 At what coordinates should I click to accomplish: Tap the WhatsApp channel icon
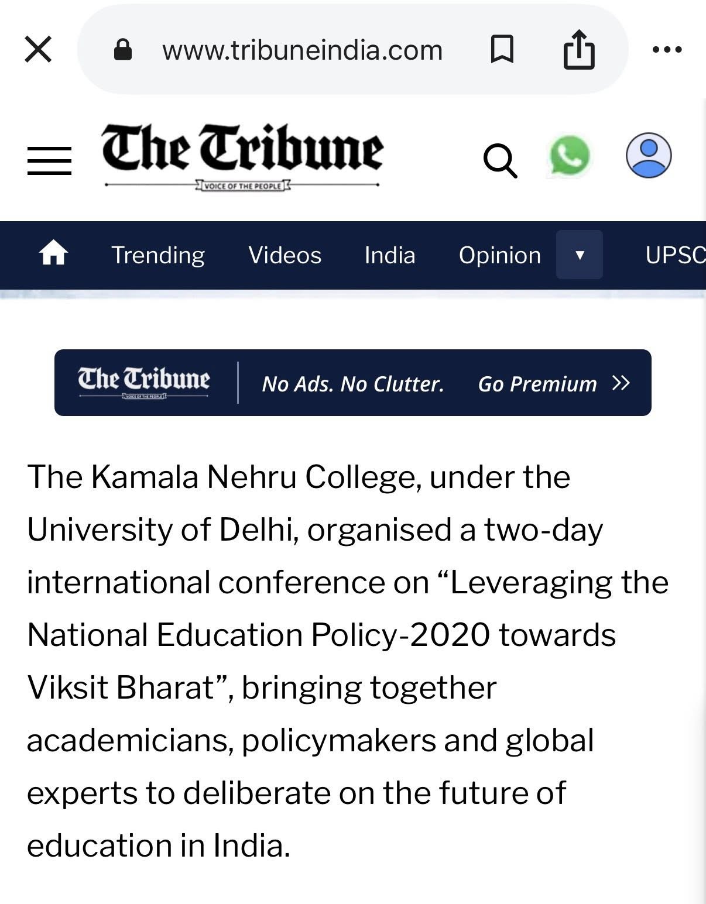pyautogui.click(x=569, y=156)
